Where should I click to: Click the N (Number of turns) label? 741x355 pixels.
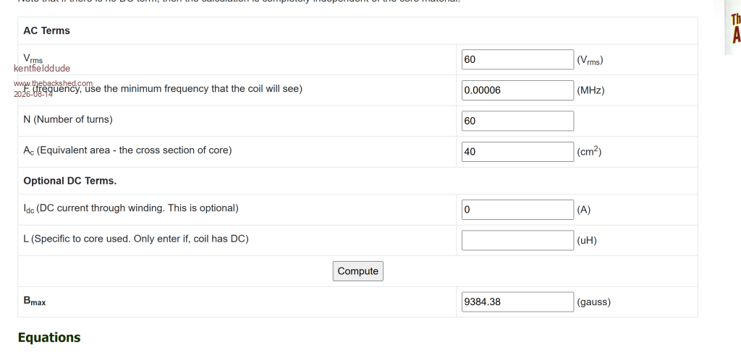pos(68,119)
